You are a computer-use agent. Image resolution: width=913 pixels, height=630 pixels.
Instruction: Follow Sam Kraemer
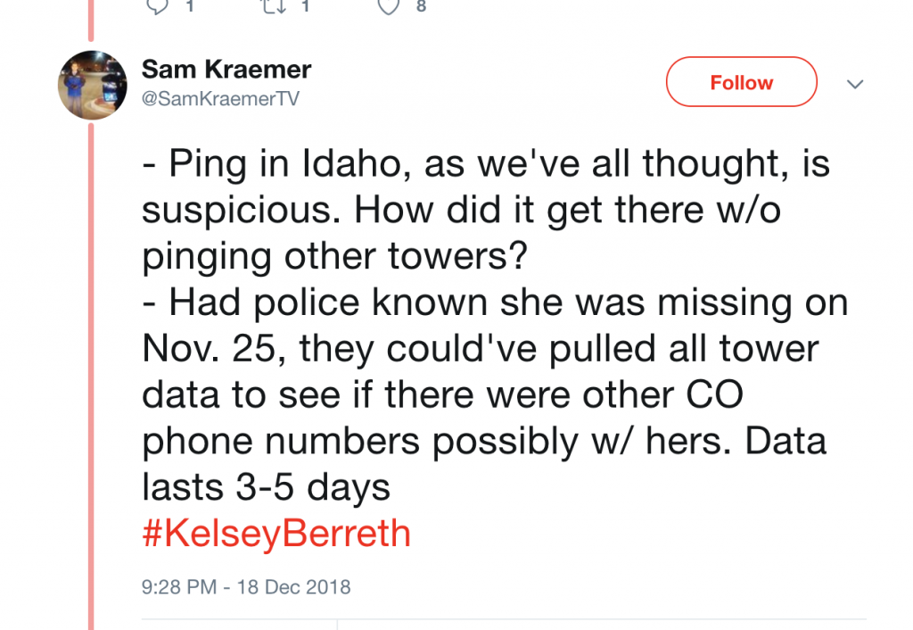741,82
